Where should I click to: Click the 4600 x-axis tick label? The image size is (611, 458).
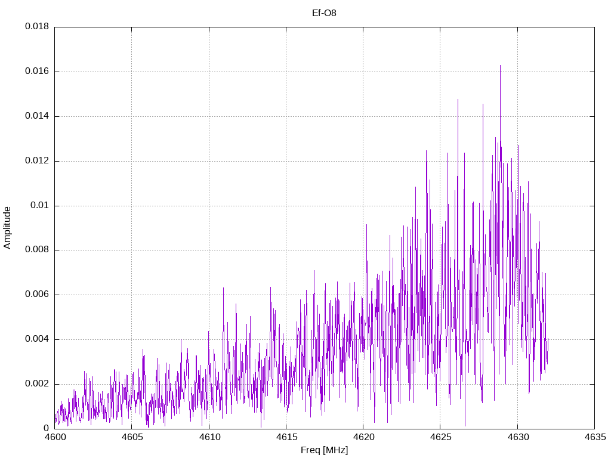coord(55,437)
